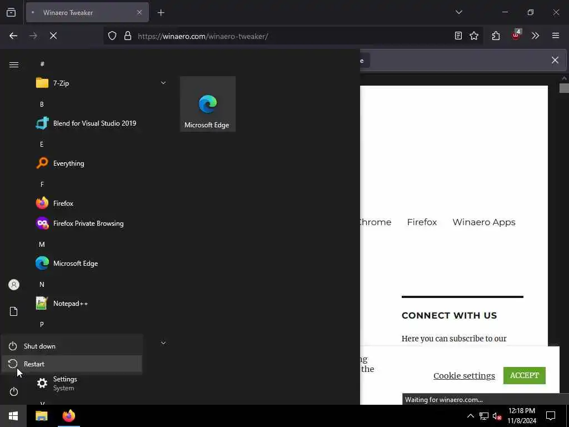The image size is (569, 427).
Task: Open Cookie settings link
Action: click(x=464, y=375)
